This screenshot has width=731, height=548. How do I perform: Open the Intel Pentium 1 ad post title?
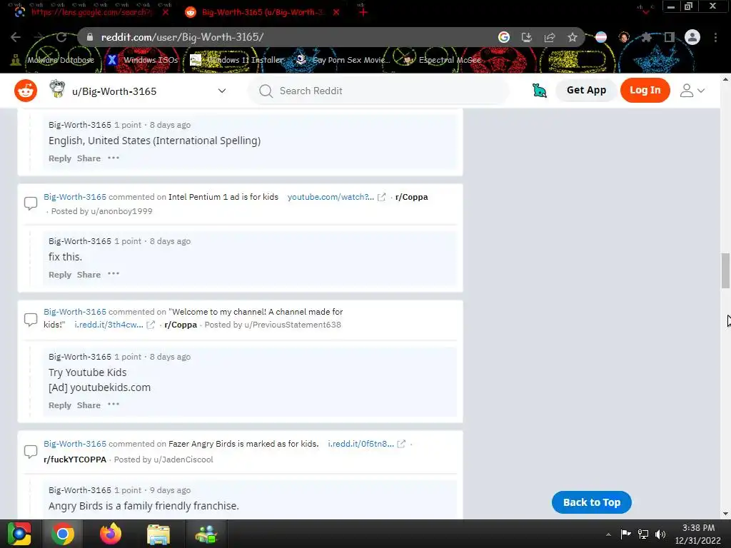pyautogui.click(x=223, y=197)
